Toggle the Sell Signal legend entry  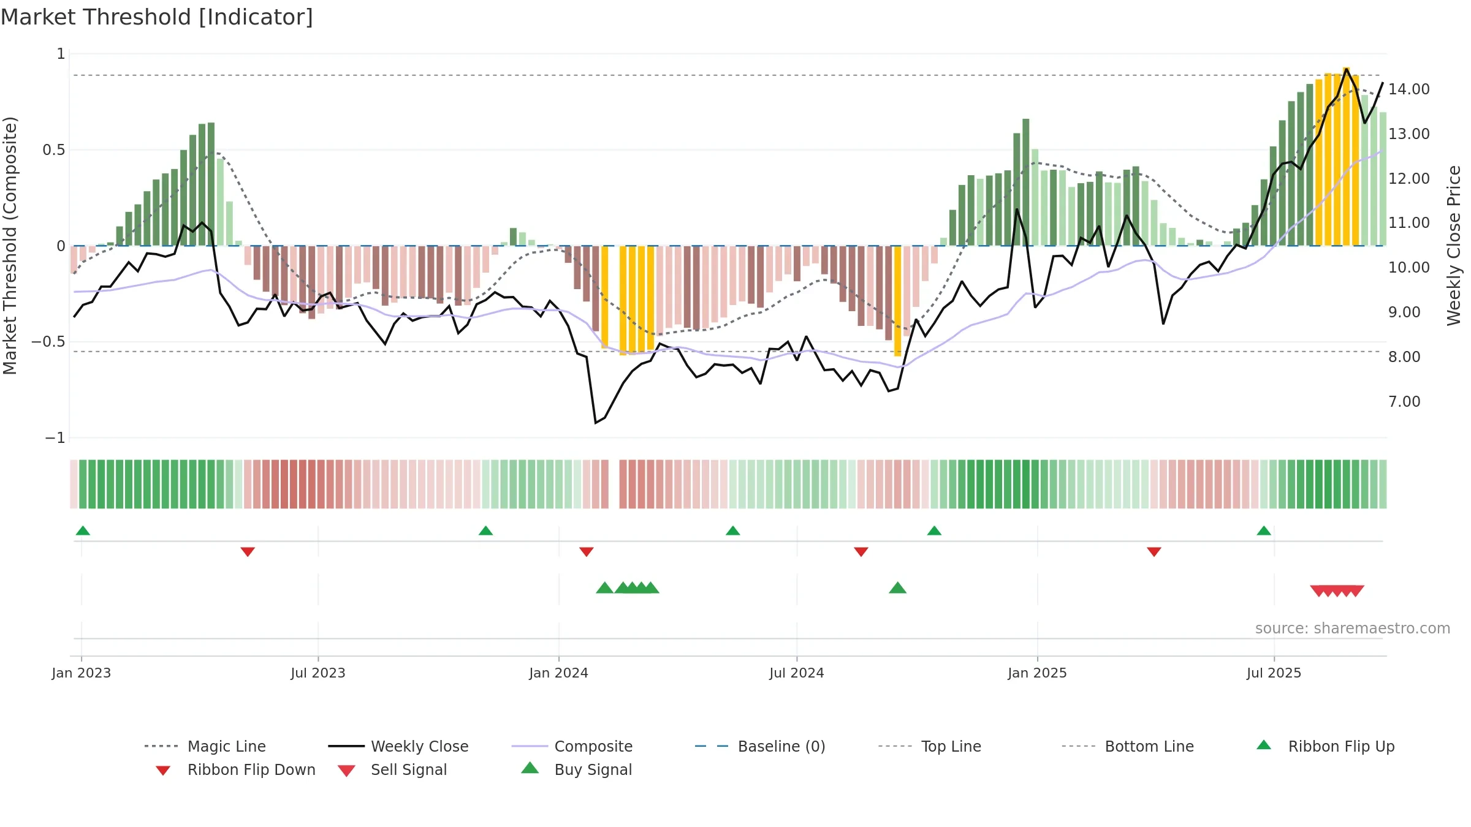click(x=392, y=769)
